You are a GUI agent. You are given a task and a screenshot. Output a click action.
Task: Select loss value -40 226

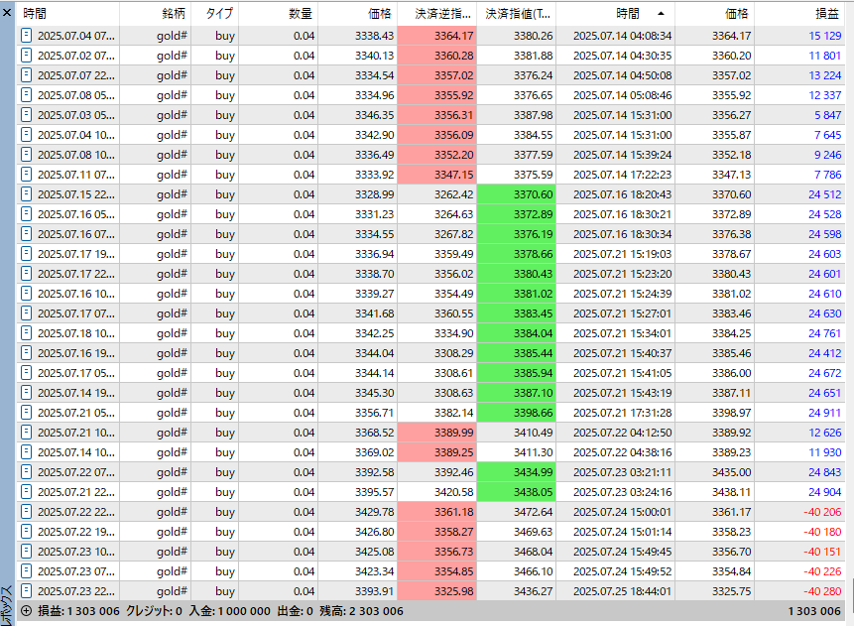coord(822,571)
